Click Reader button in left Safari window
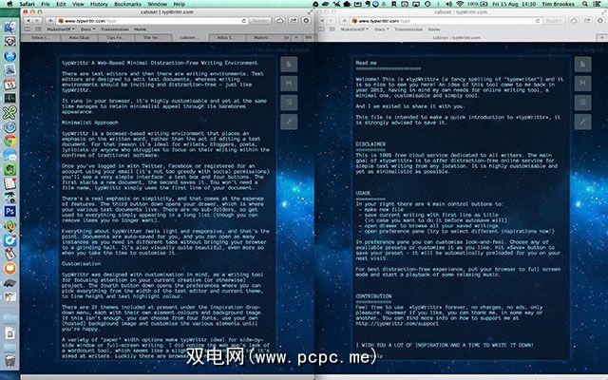Image resolution: width=608 pixels, height=380 pixels. point(259,21)
